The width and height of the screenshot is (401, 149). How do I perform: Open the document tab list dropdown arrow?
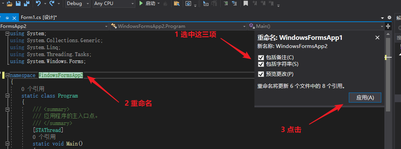coord(382,18)
